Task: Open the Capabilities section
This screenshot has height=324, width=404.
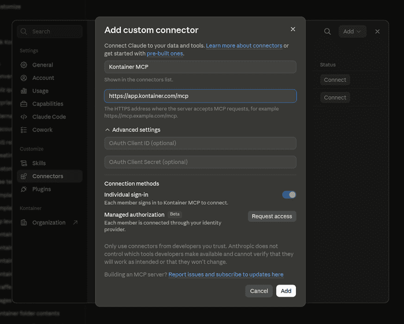Action: tap(50, 104)
